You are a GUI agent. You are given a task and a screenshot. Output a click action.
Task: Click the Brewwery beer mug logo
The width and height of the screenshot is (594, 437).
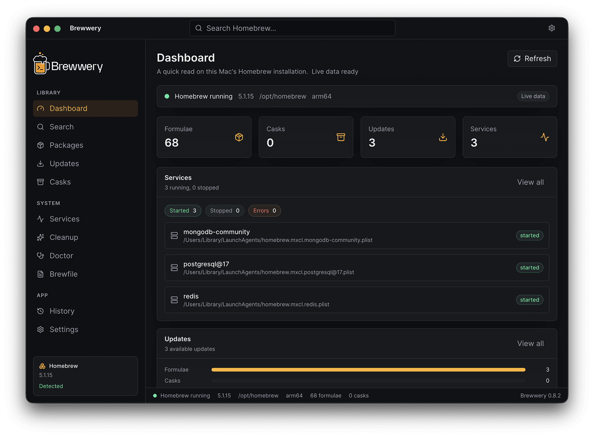(41, 63)
